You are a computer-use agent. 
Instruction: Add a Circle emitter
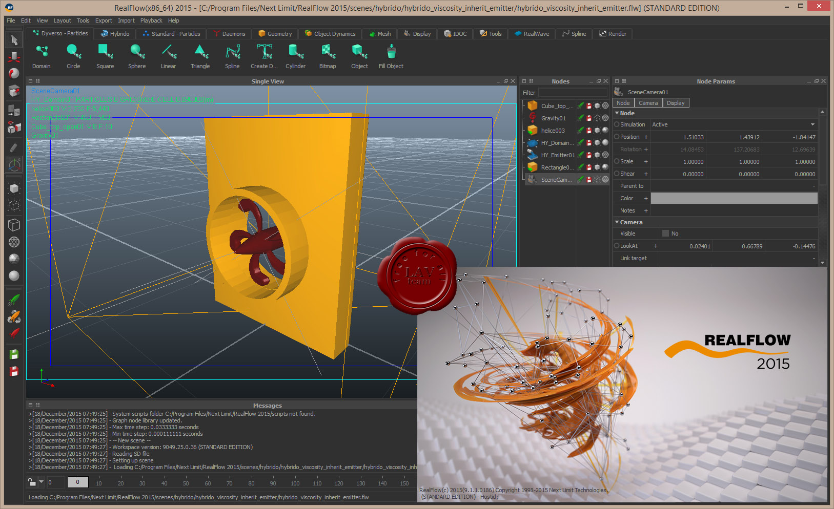[x=73, y=56]
